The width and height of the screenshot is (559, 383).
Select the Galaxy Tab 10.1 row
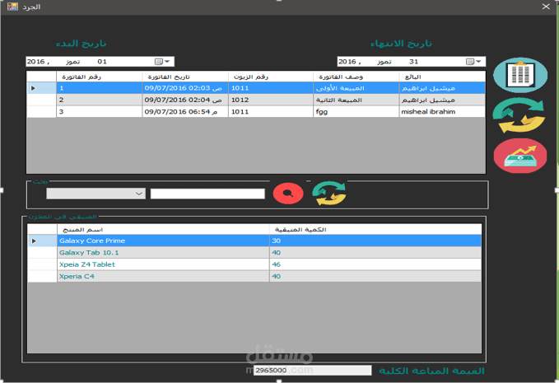coord(254,253)
